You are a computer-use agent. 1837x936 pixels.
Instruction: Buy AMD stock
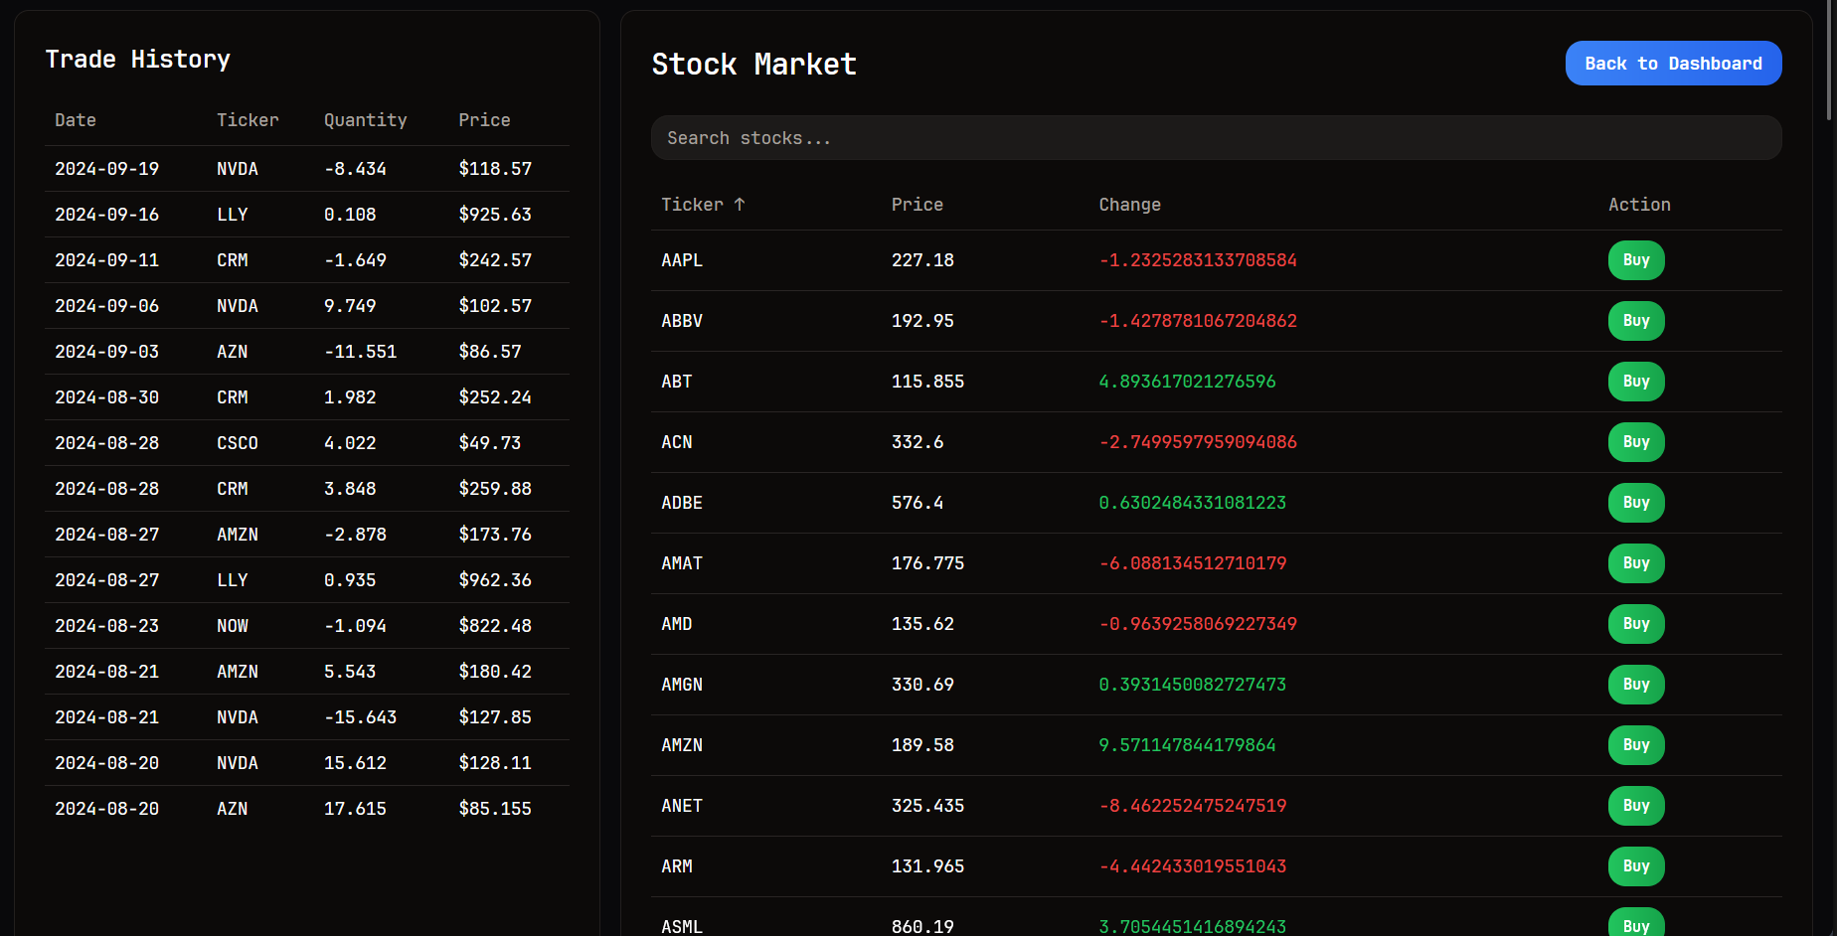[x=1636, y=624]
